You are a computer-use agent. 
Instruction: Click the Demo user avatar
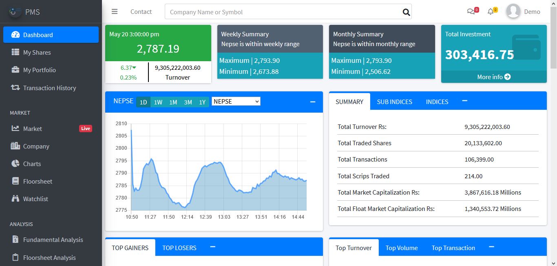[x=513, y=11]
